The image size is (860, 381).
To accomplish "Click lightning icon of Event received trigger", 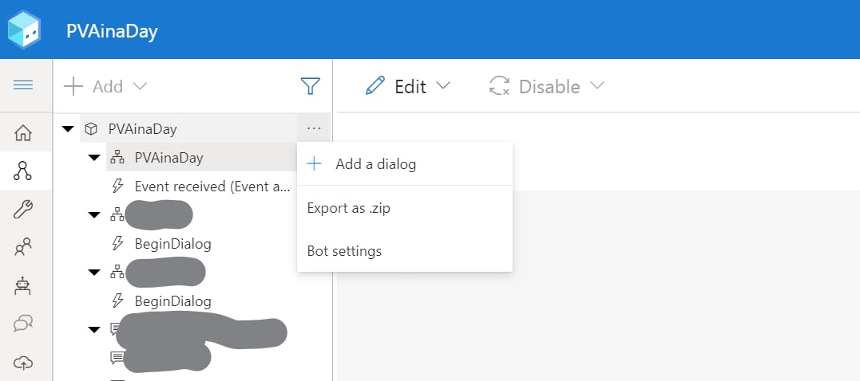I will tap(117, 187).
